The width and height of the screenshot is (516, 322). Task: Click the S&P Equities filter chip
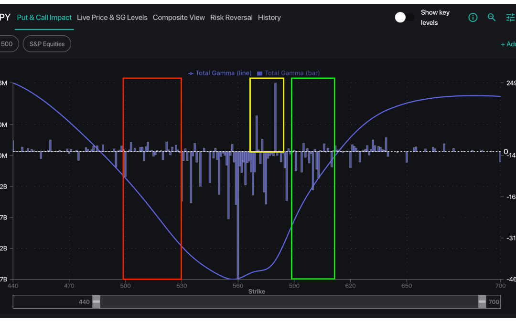pos(46,43)
